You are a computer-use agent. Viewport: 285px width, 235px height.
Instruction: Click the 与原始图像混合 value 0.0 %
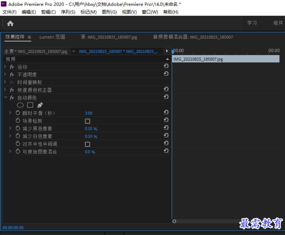(x=90, y=152)
